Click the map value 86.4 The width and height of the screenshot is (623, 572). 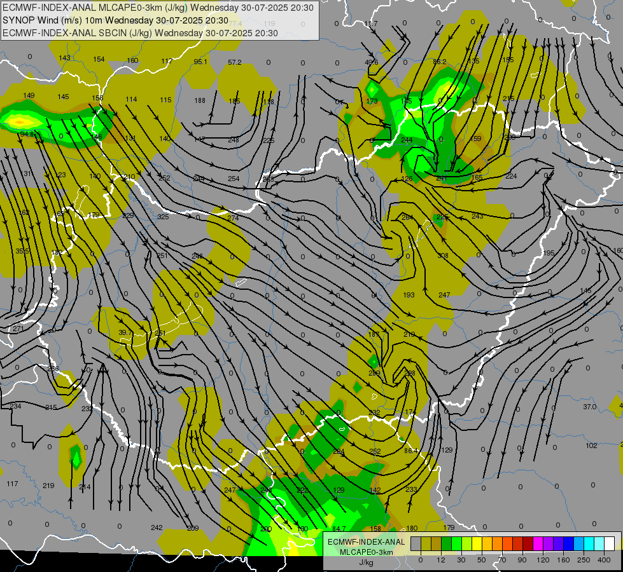(411, 451)
